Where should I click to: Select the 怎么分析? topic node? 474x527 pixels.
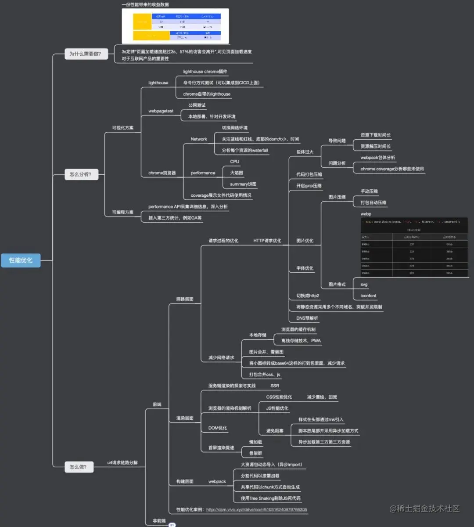81,174
